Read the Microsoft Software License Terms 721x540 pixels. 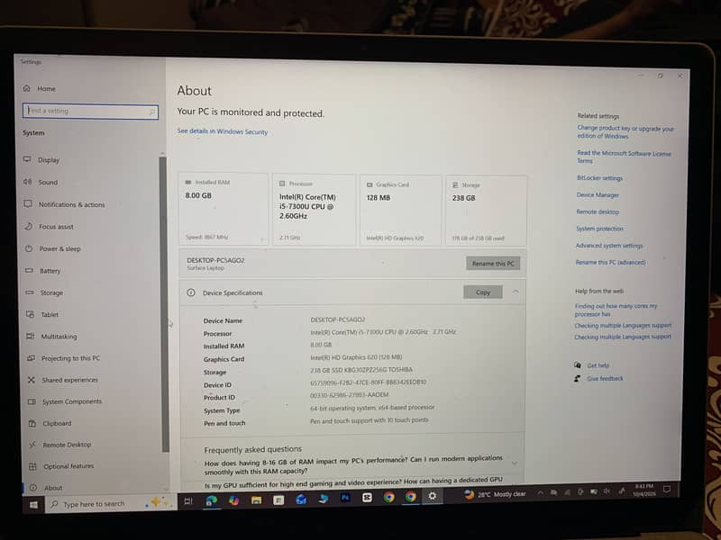click(x=624, y=157)
